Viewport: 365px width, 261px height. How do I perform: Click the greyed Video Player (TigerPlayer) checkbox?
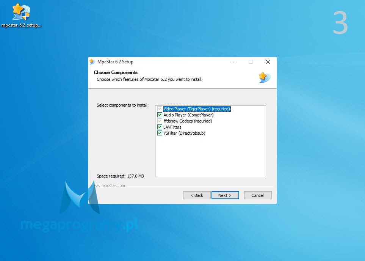tap(160, 109)
